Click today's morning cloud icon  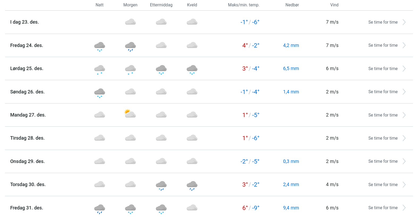130,22
